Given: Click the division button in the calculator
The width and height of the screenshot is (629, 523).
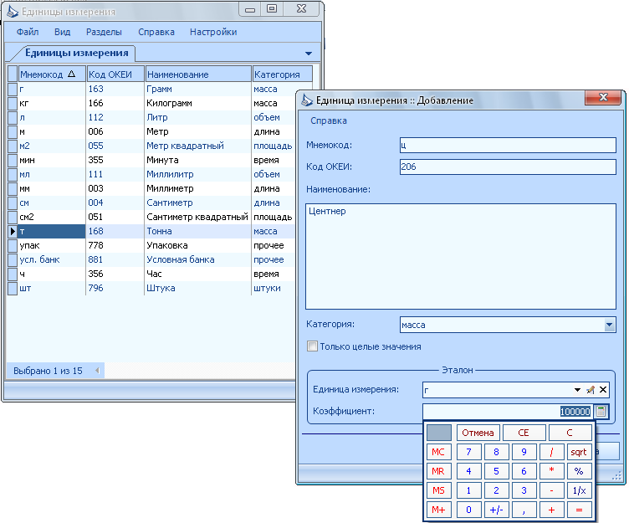Looking at the screenshot, I should tap(551, 452).
